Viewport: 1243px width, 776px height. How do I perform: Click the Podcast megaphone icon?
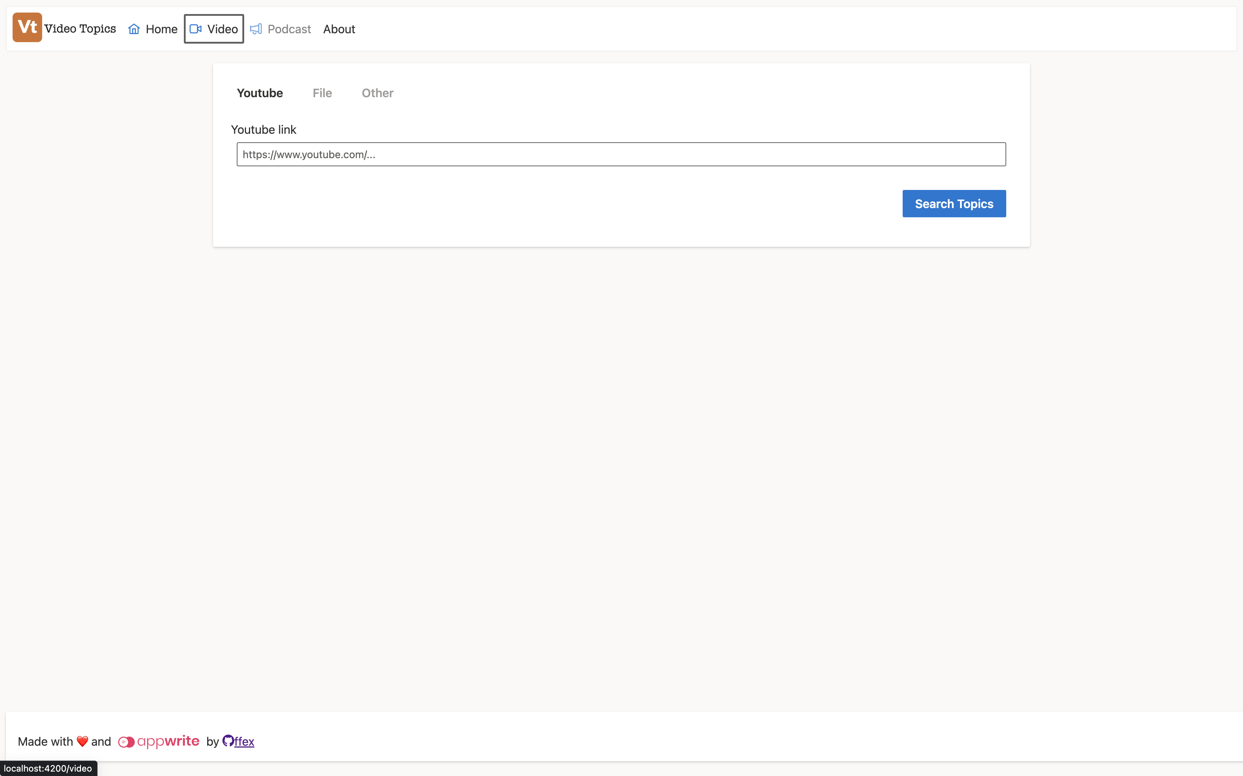click(x=256, y=29)
